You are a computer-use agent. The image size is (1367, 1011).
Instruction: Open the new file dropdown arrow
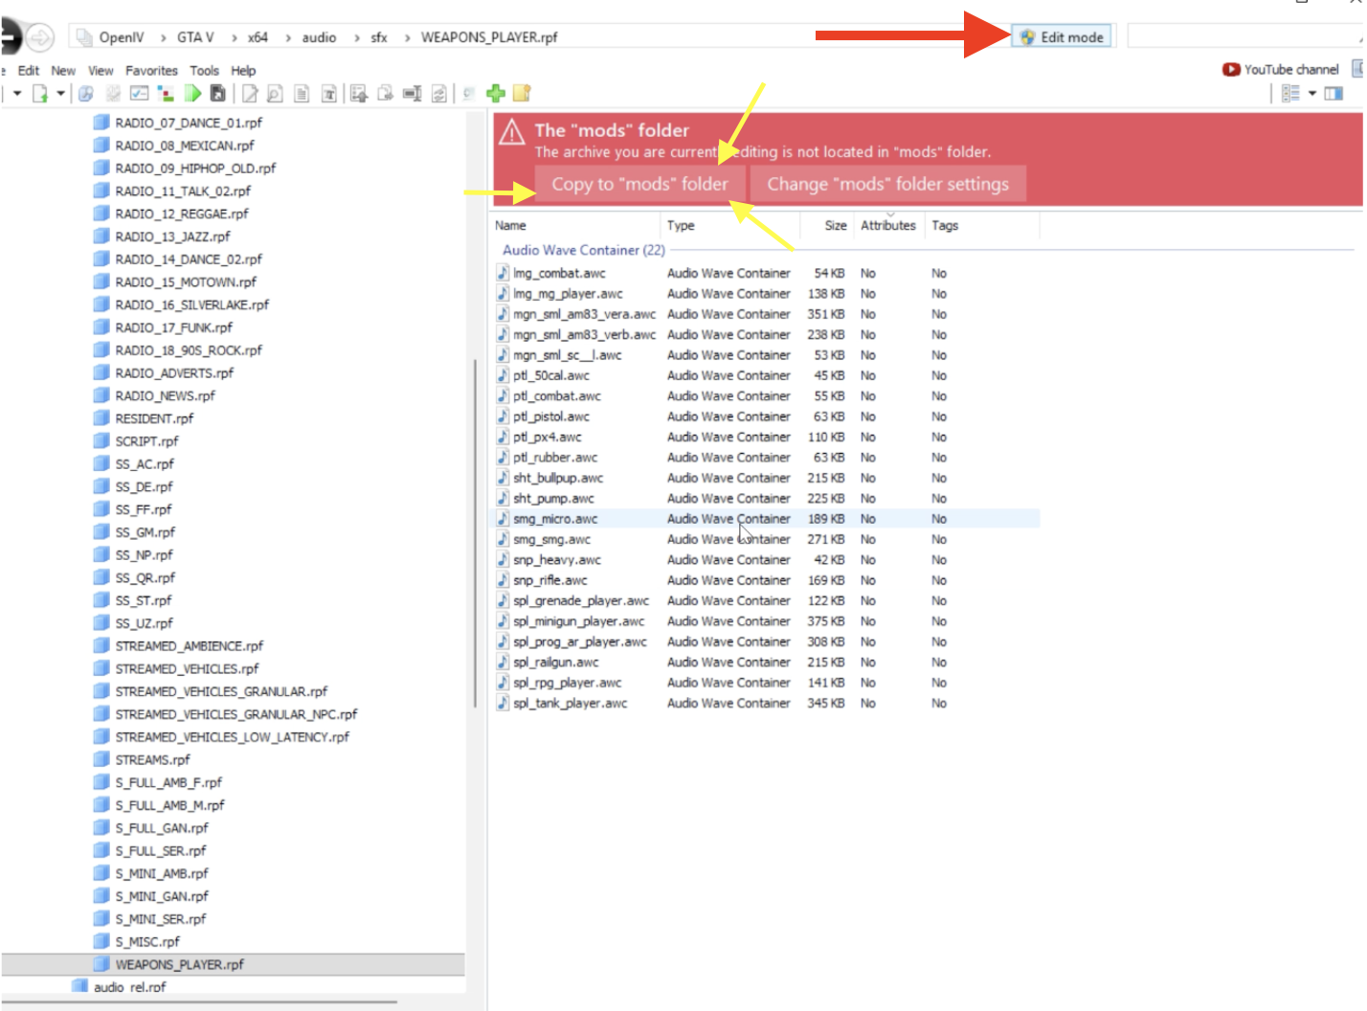60,93
